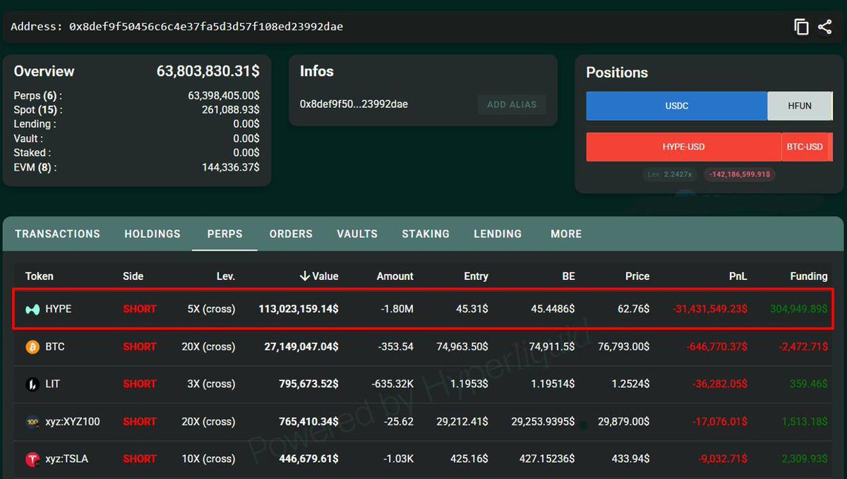The width and height of the screenshot is (847, 479).
Task: Click total overview value 63,803,830.31$
Action: (208, 71)
